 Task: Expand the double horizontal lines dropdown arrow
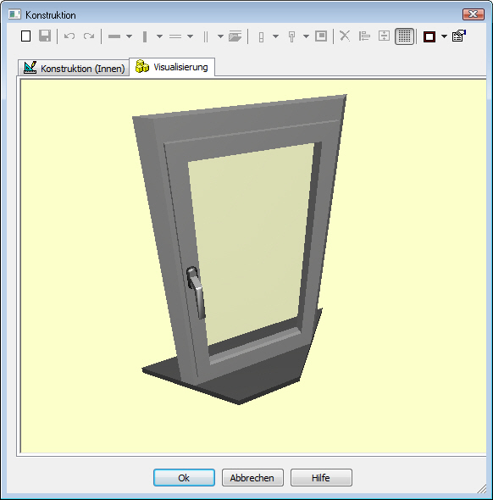point(190,36)
